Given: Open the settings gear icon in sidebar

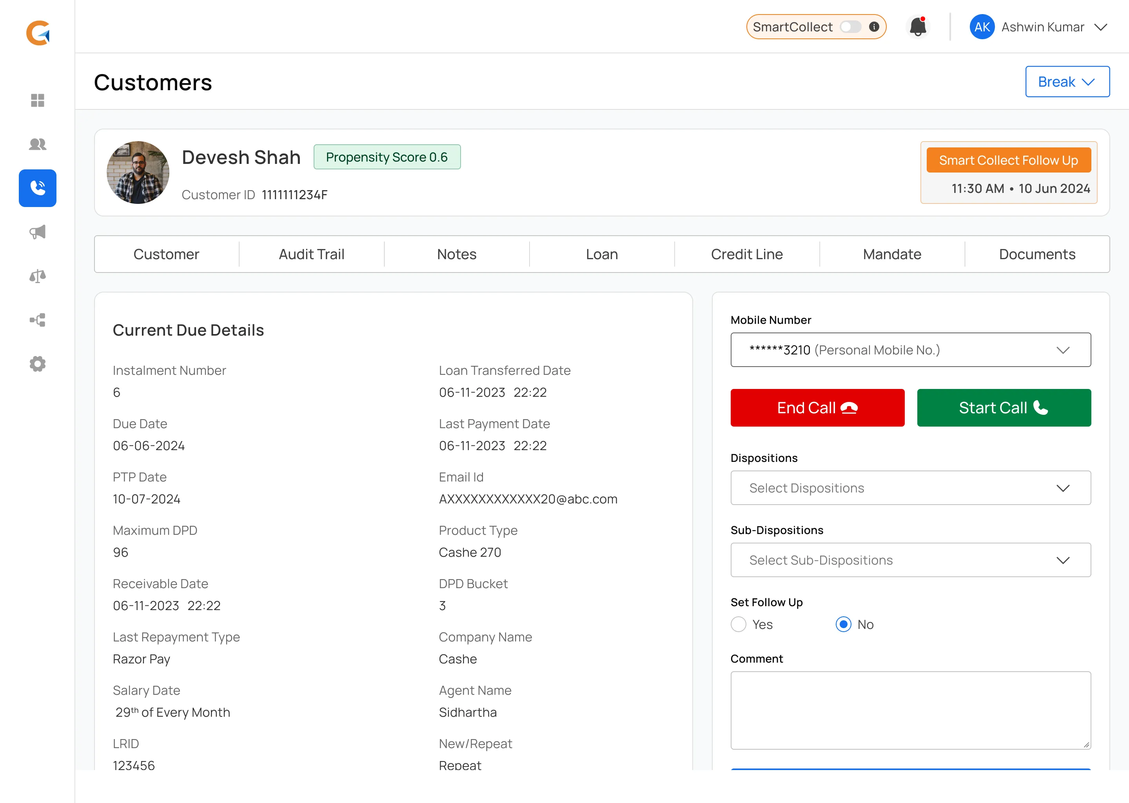Looking at the screenshot, I should click(38, 364).
